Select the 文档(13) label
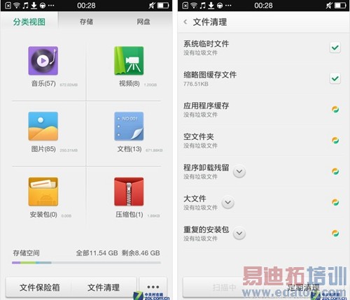350x300 pixels. (x=129, y=149)
